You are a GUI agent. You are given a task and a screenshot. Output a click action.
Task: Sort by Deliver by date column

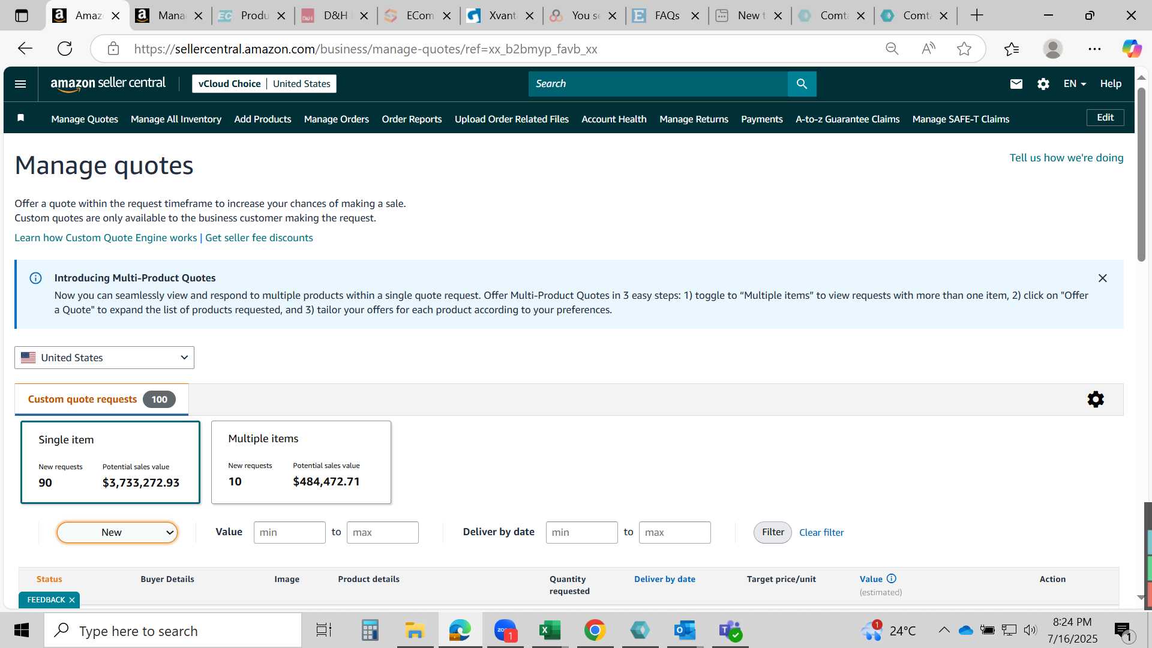click(665, 579)
